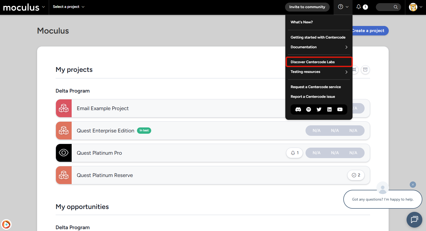Click the YouTube icon in help menu

click(x=340, y=109)
